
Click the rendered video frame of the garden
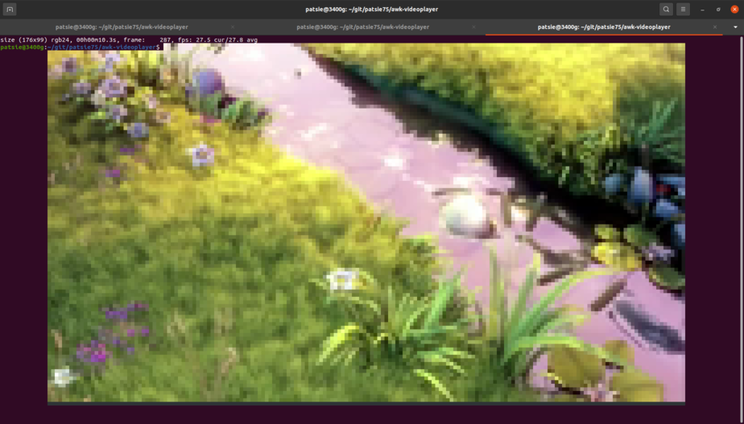tap(366, 223)
